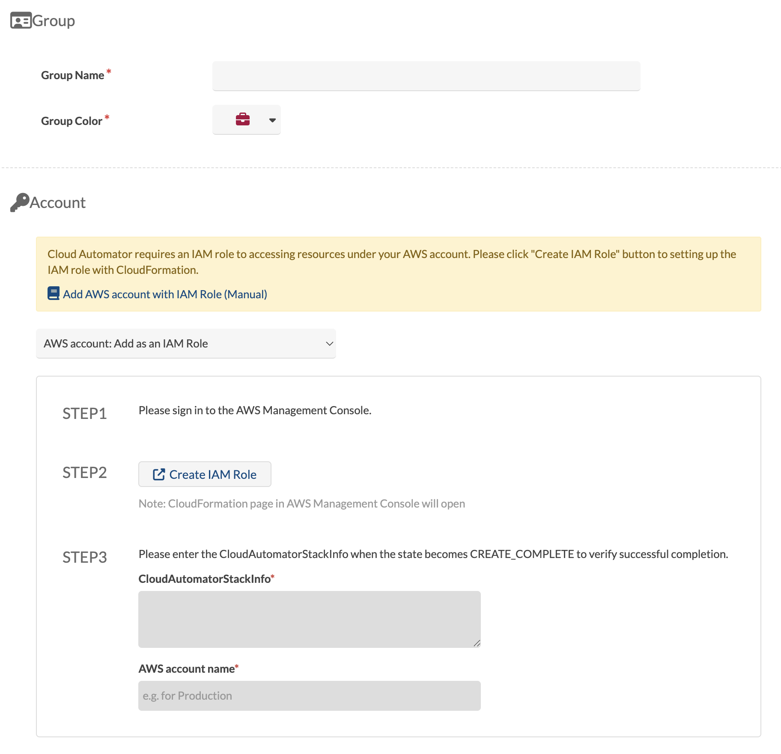Image resolution: width=781 pixels, height=754 pixels.
Task: Click the contact card icon beside Group heading
Action: [20, 20]
